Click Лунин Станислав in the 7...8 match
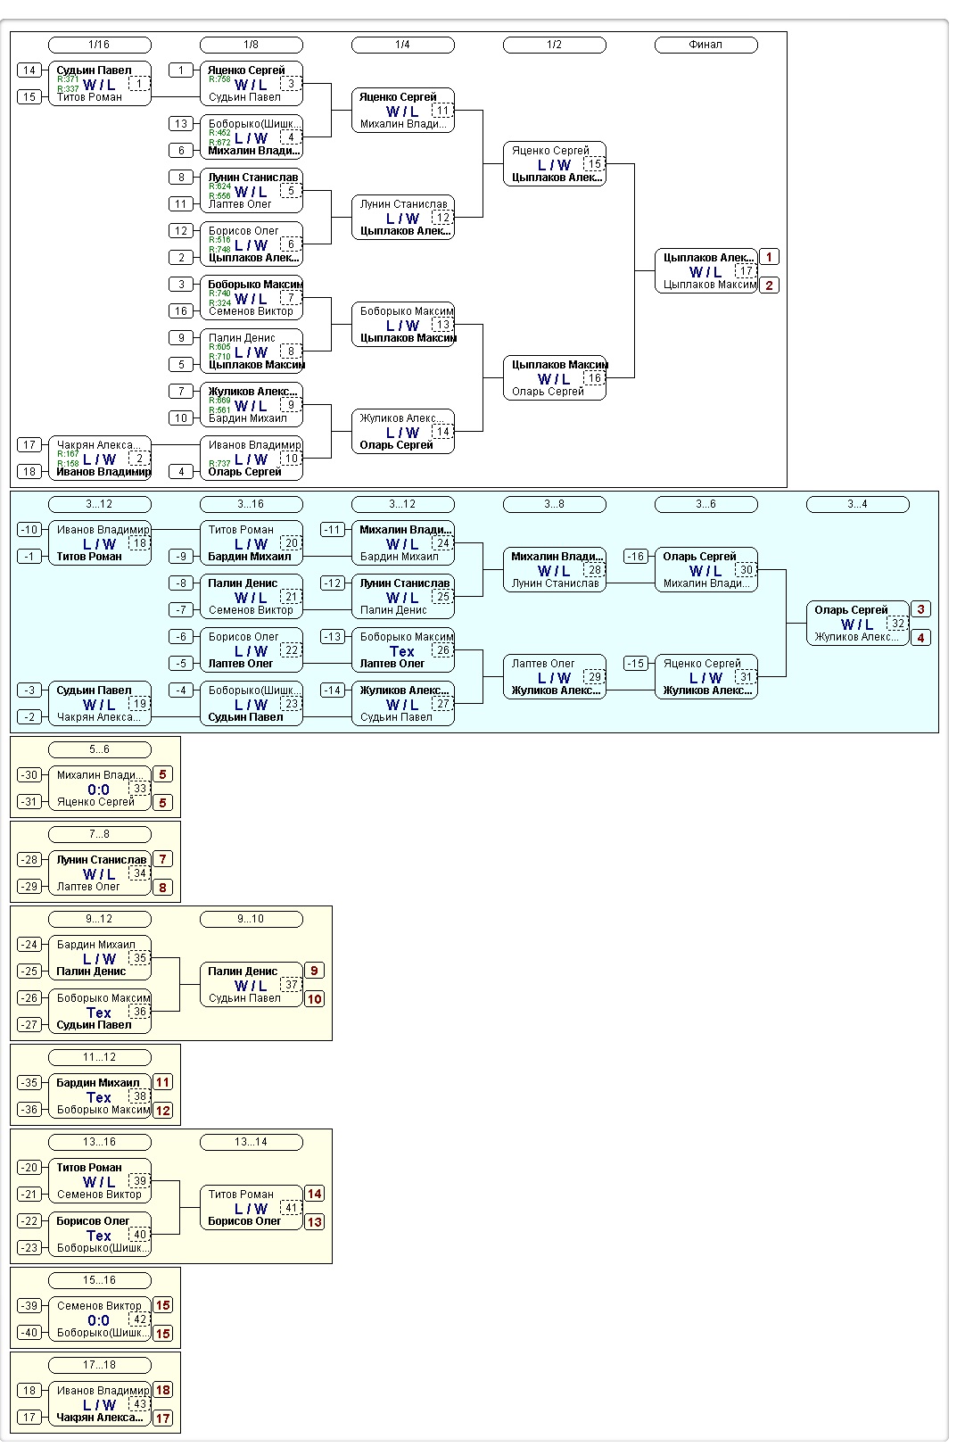The width and height of the screenshot is (957, 1447). (101, 860)
